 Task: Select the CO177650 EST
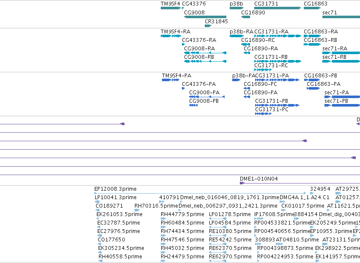click(x=100, y=244)
